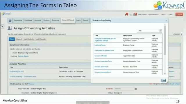Open the search magnifier icon
The width and height of the screenshot is (186, 104).
click(x=2, y=26)
